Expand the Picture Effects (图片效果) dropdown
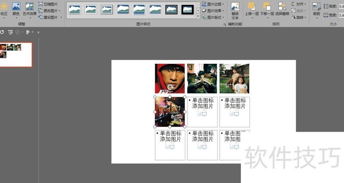 pos(212,11)
